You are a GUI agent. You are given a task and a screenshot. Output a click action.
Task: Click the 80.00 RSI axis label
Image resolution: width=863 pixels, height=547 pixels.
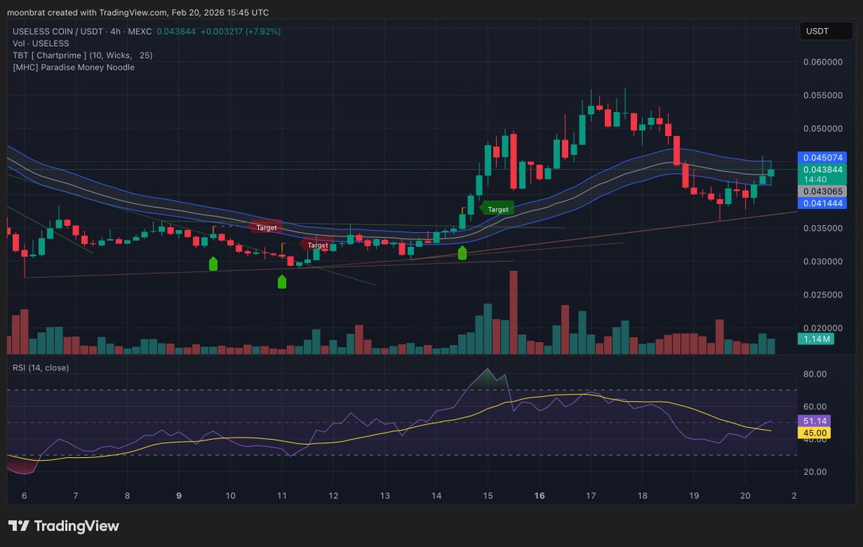point(814,374)
